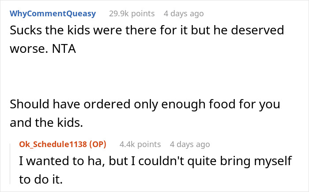Click the line "and the kids."

[x=46, y=122]
